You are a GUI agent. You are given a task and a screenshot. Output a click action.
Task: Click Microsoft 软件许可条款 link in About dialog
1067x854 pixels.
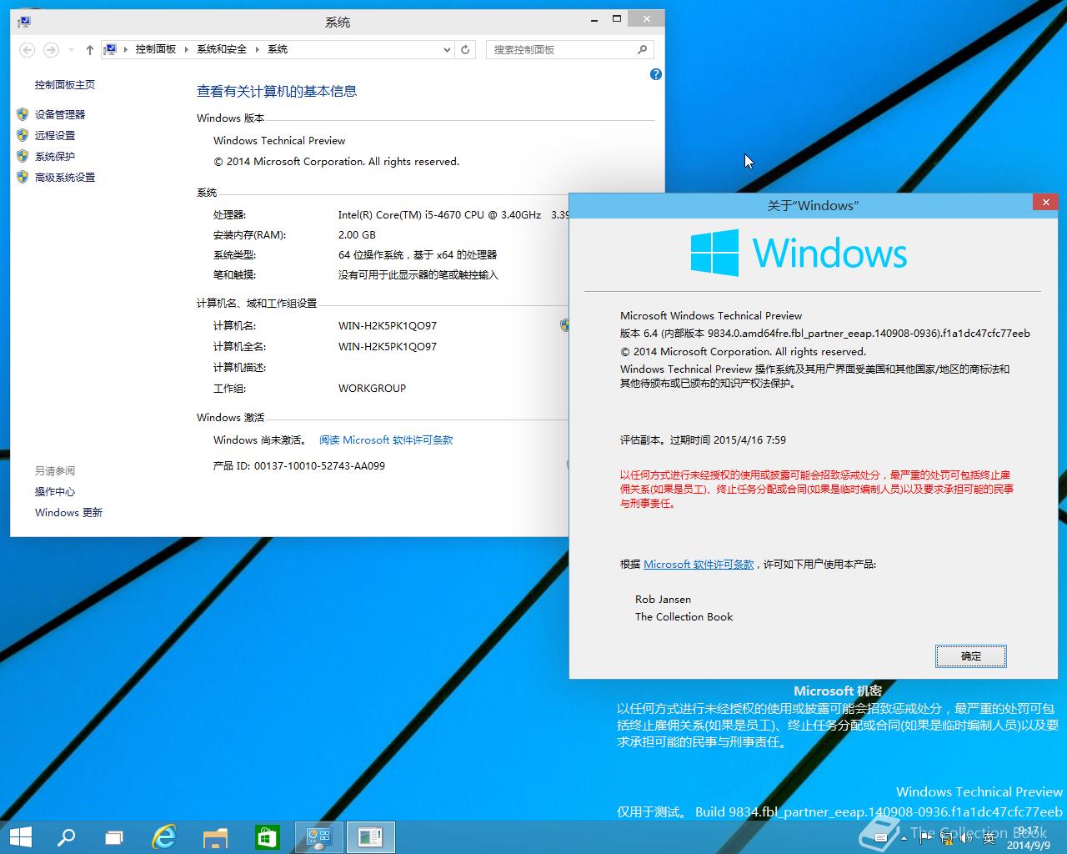699,565
